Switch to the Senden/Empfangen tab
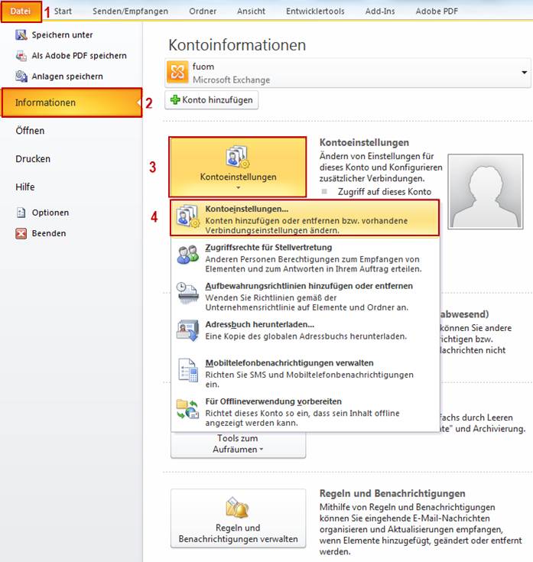Screen dimensions: 533x562 pos(131,11)
